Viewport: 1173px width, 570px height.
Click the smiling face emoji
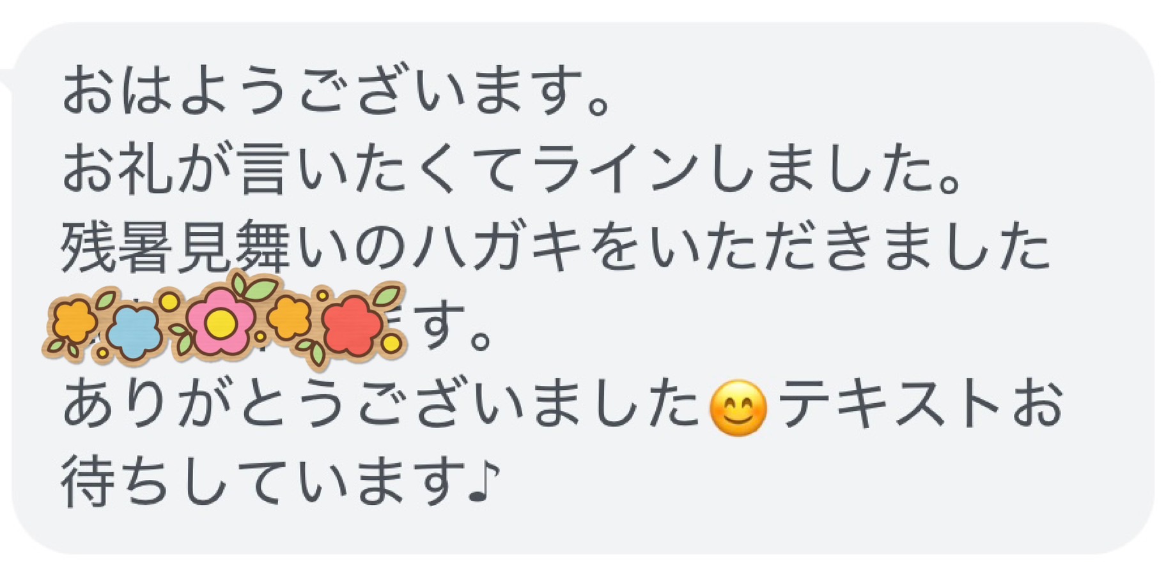click(738, 408)
